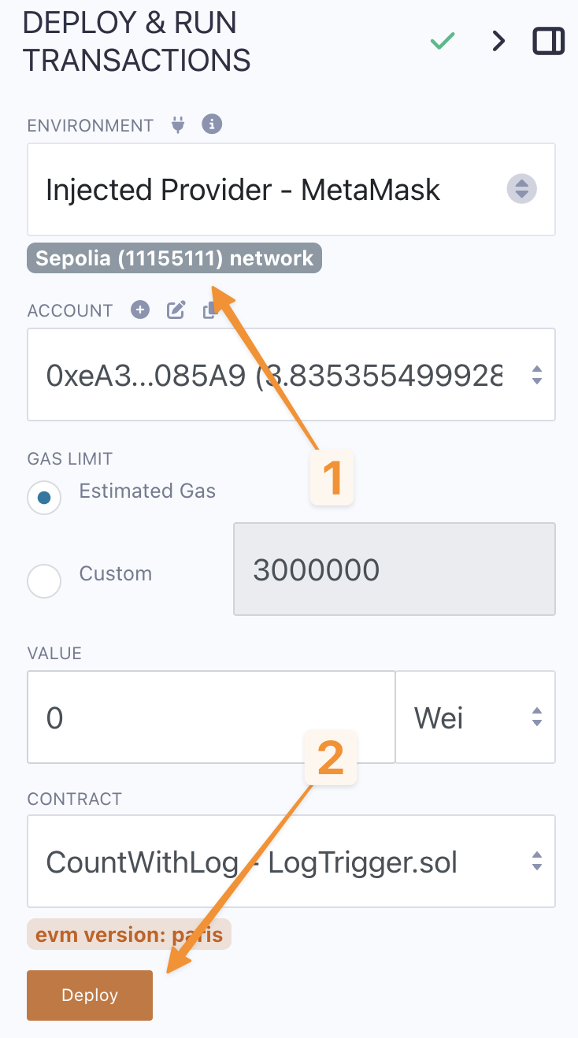Click the VALUE amount input field

click(x=211, y=717)
